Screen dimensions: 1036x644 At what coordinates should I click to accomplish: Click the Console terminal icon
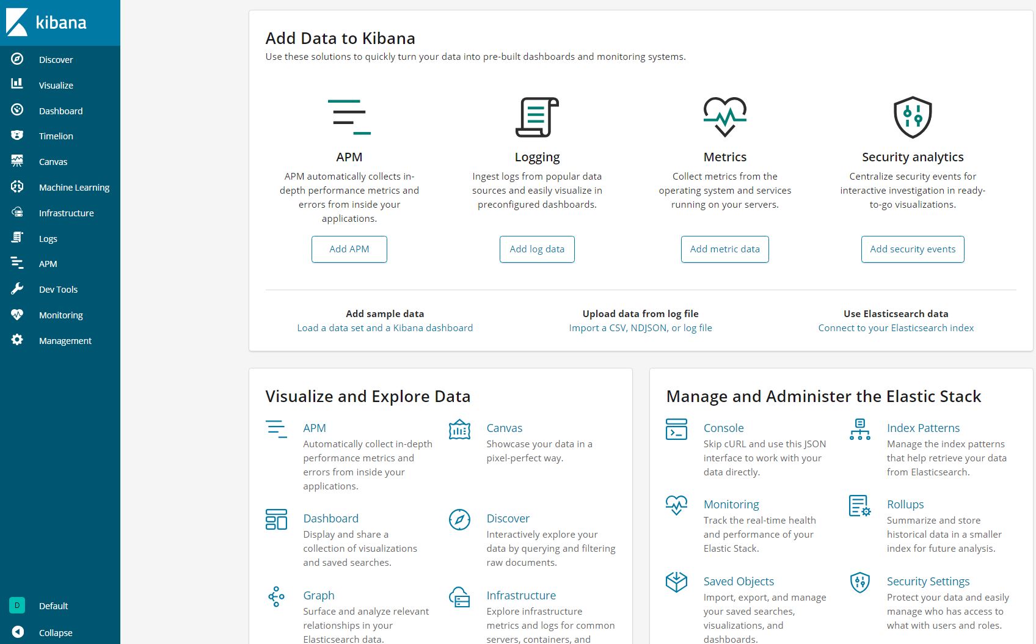click(676, 430)
